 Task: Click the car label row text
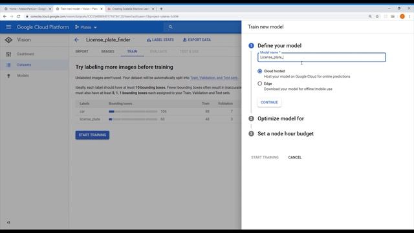tap(82, 111)
